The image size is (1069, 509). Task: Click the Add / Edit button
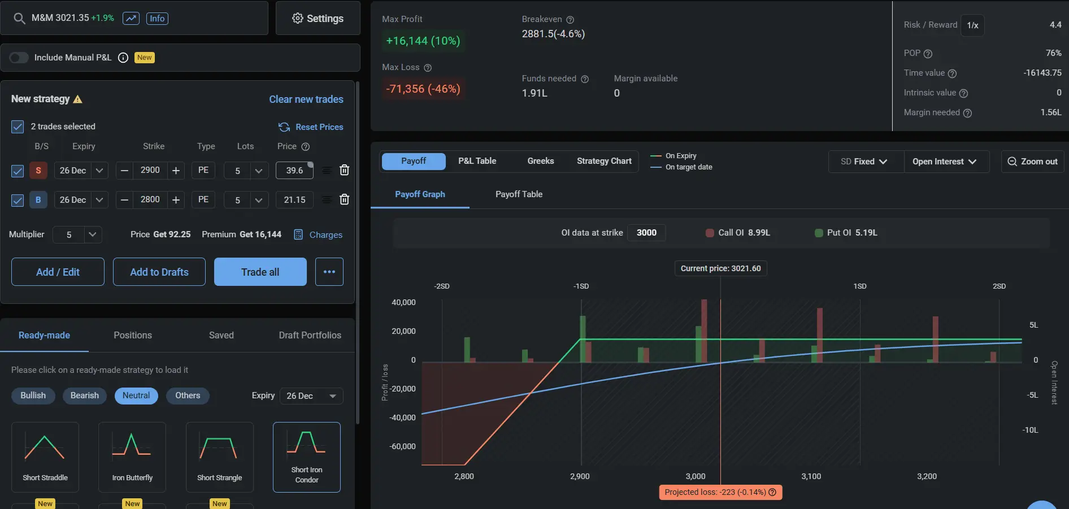coord(58,272)
